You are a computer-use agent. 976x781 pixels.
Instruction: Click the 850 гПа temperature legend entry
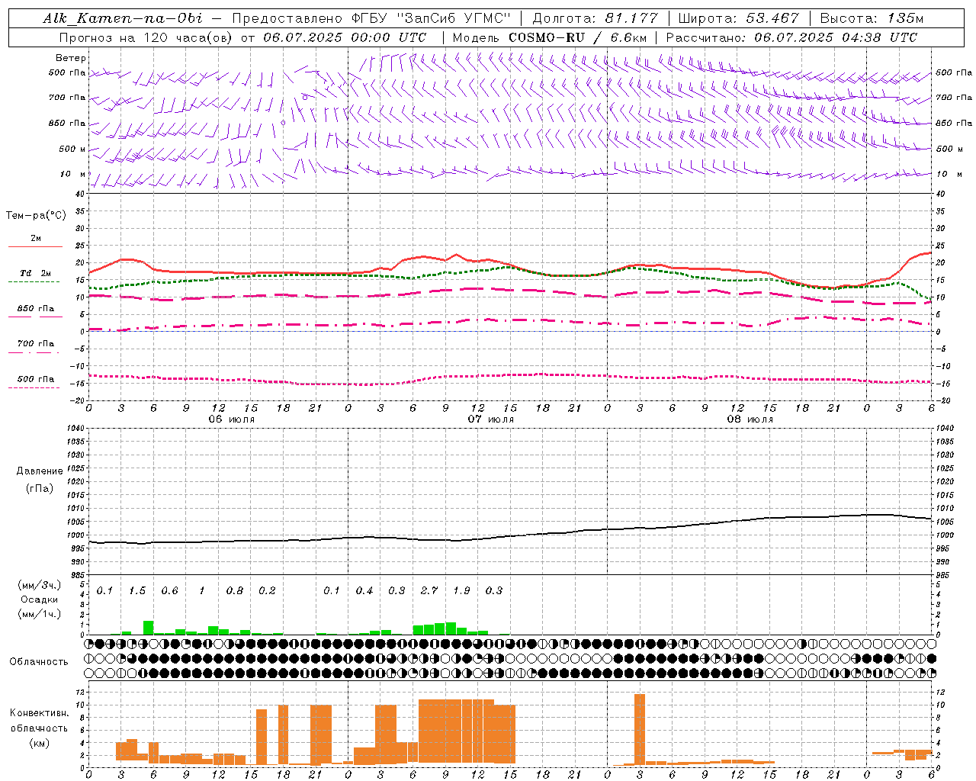point(36,309)
